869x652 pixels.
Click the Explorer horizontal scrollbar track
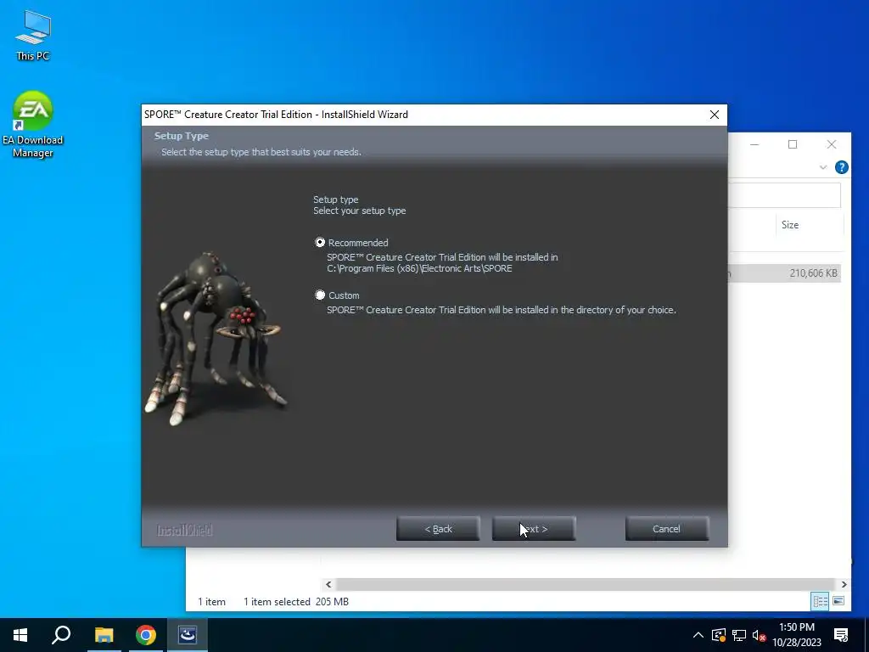point(586,584)
